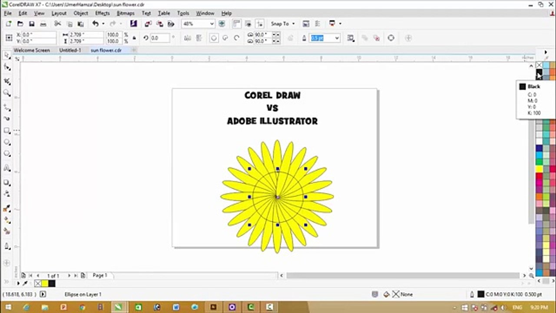Select the Pie shape mode button
This screenshot has height=313, width=556.
(x=225, y=38)
